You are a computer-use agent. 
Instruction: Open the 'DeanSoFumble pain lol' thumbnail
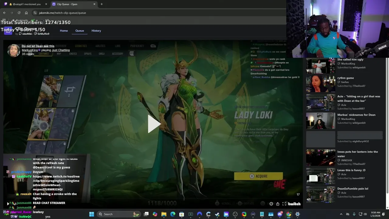[x=321, y=194]
